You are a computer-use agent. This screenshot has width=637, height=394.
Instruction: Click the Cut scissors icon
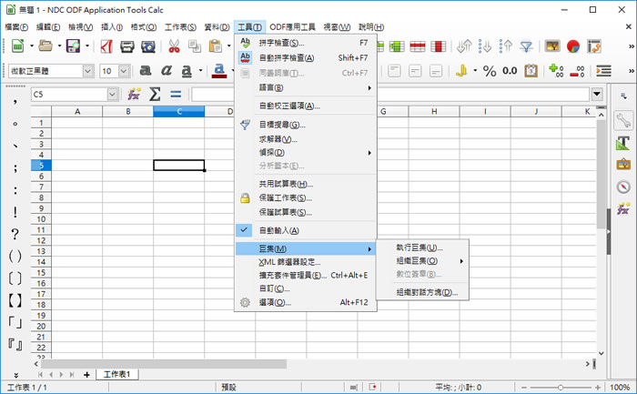(x=175, y=46)
